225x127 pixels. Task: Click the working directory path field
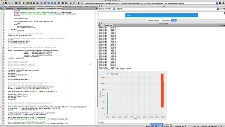(150, 3)
